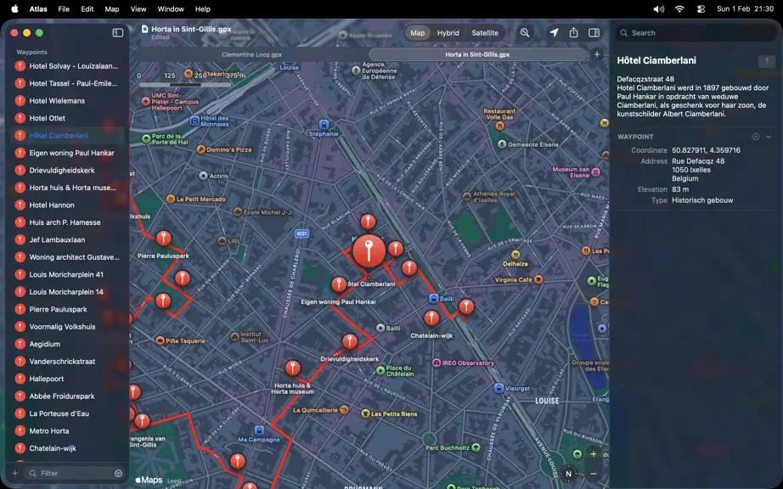Select Hallepoort waypoint
The height and width of the screenshot is (489, 783).
67,379
